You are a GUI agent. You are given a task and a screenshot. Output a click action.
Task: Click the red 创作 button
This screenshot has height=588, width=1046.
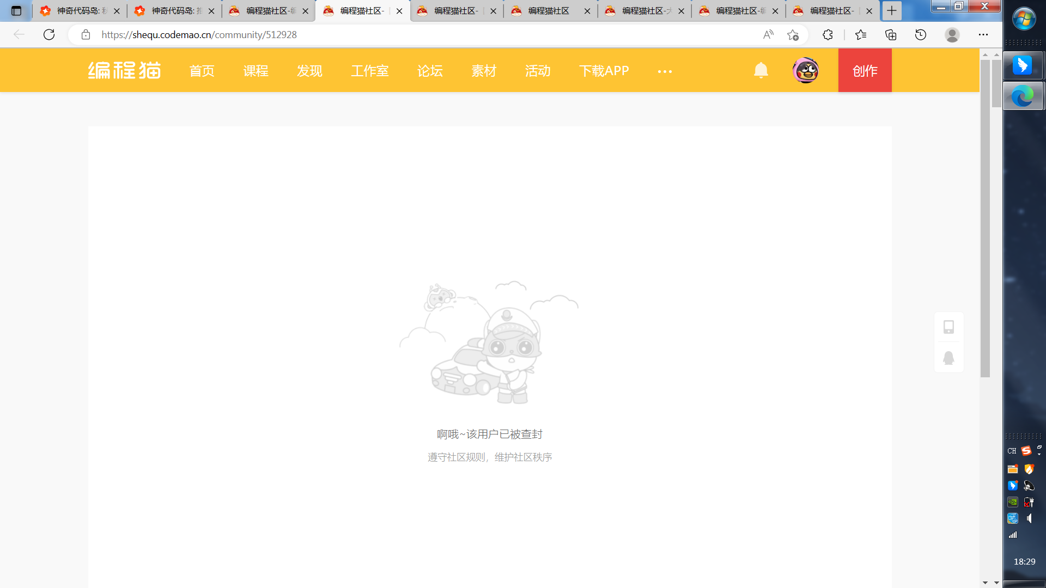tap(865, 70)
